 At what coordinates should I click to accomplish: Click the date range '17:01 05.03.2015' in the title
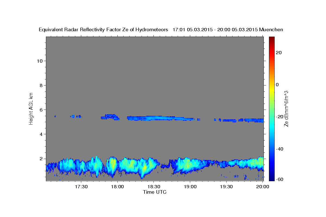[193, 30]
